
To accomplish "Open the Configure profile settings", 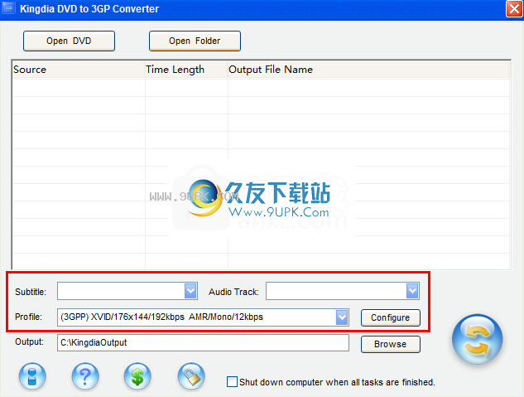I will click(391, 317).
